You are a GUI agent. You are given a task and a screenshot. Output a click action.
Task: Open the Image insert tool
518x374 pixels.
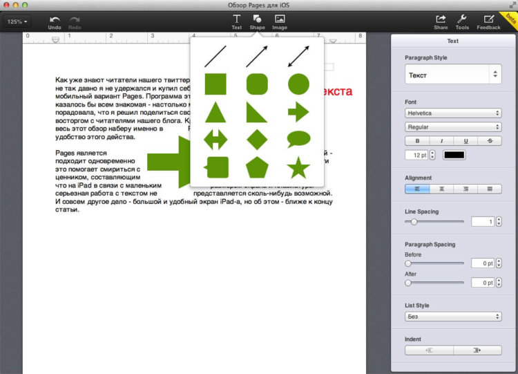(280, 22)
